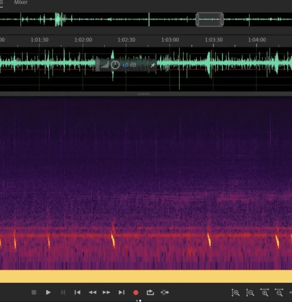Click the Stop playback button
The height and width of the screenshot is (302, 292).
point(34,292)
